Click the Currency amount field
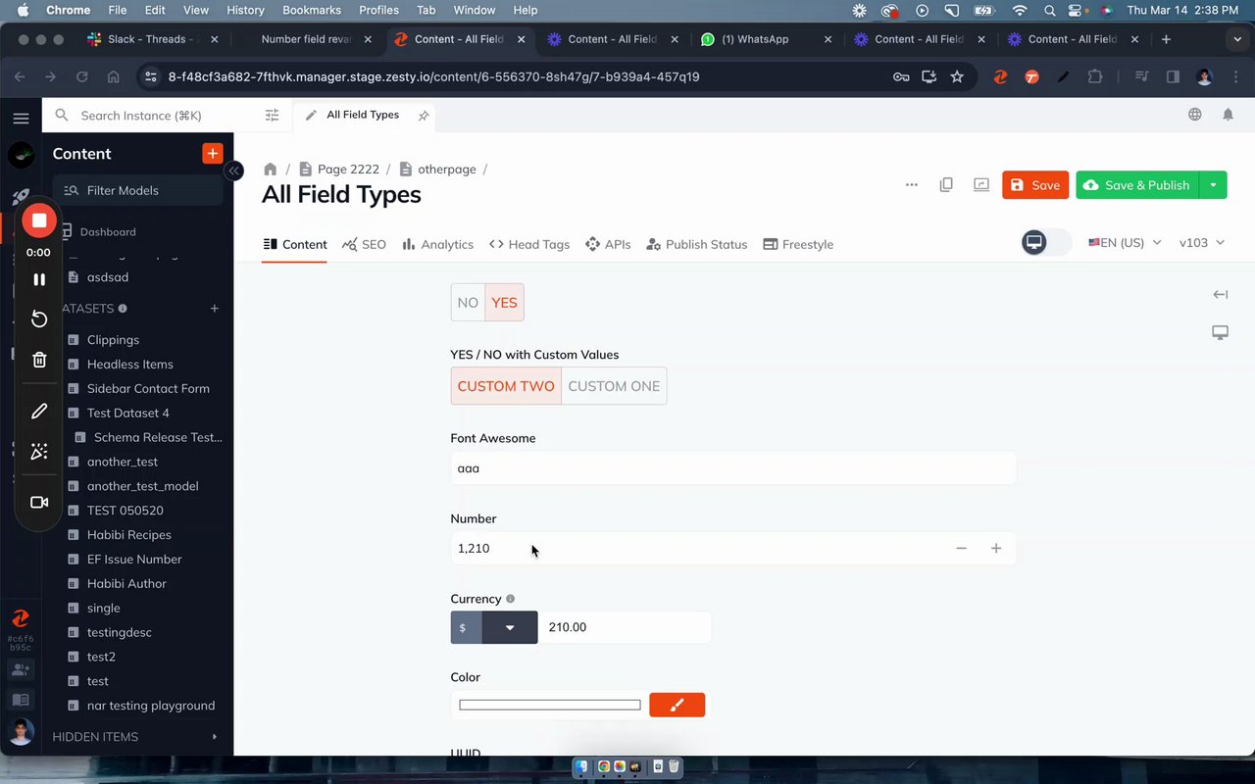 tap(625, 627)
